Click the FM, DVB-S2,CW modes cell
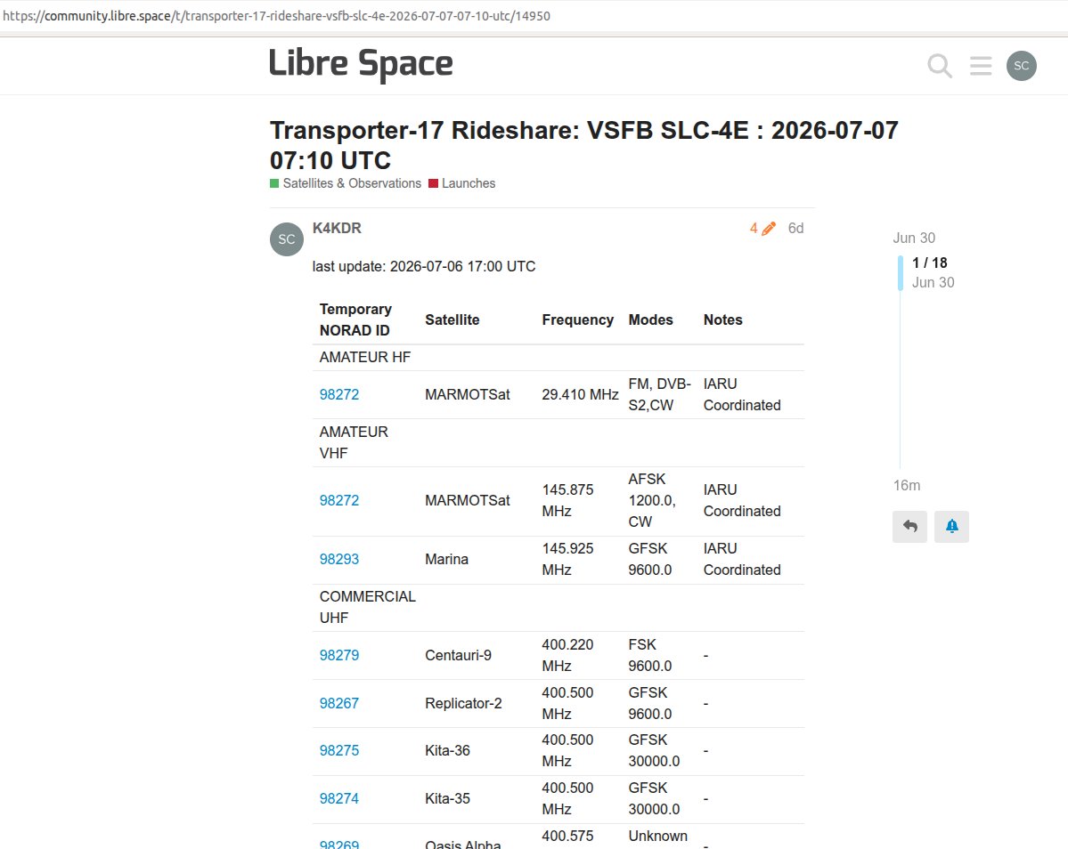The width and height of the screenshot is (1068, 849). click(659, 394)
